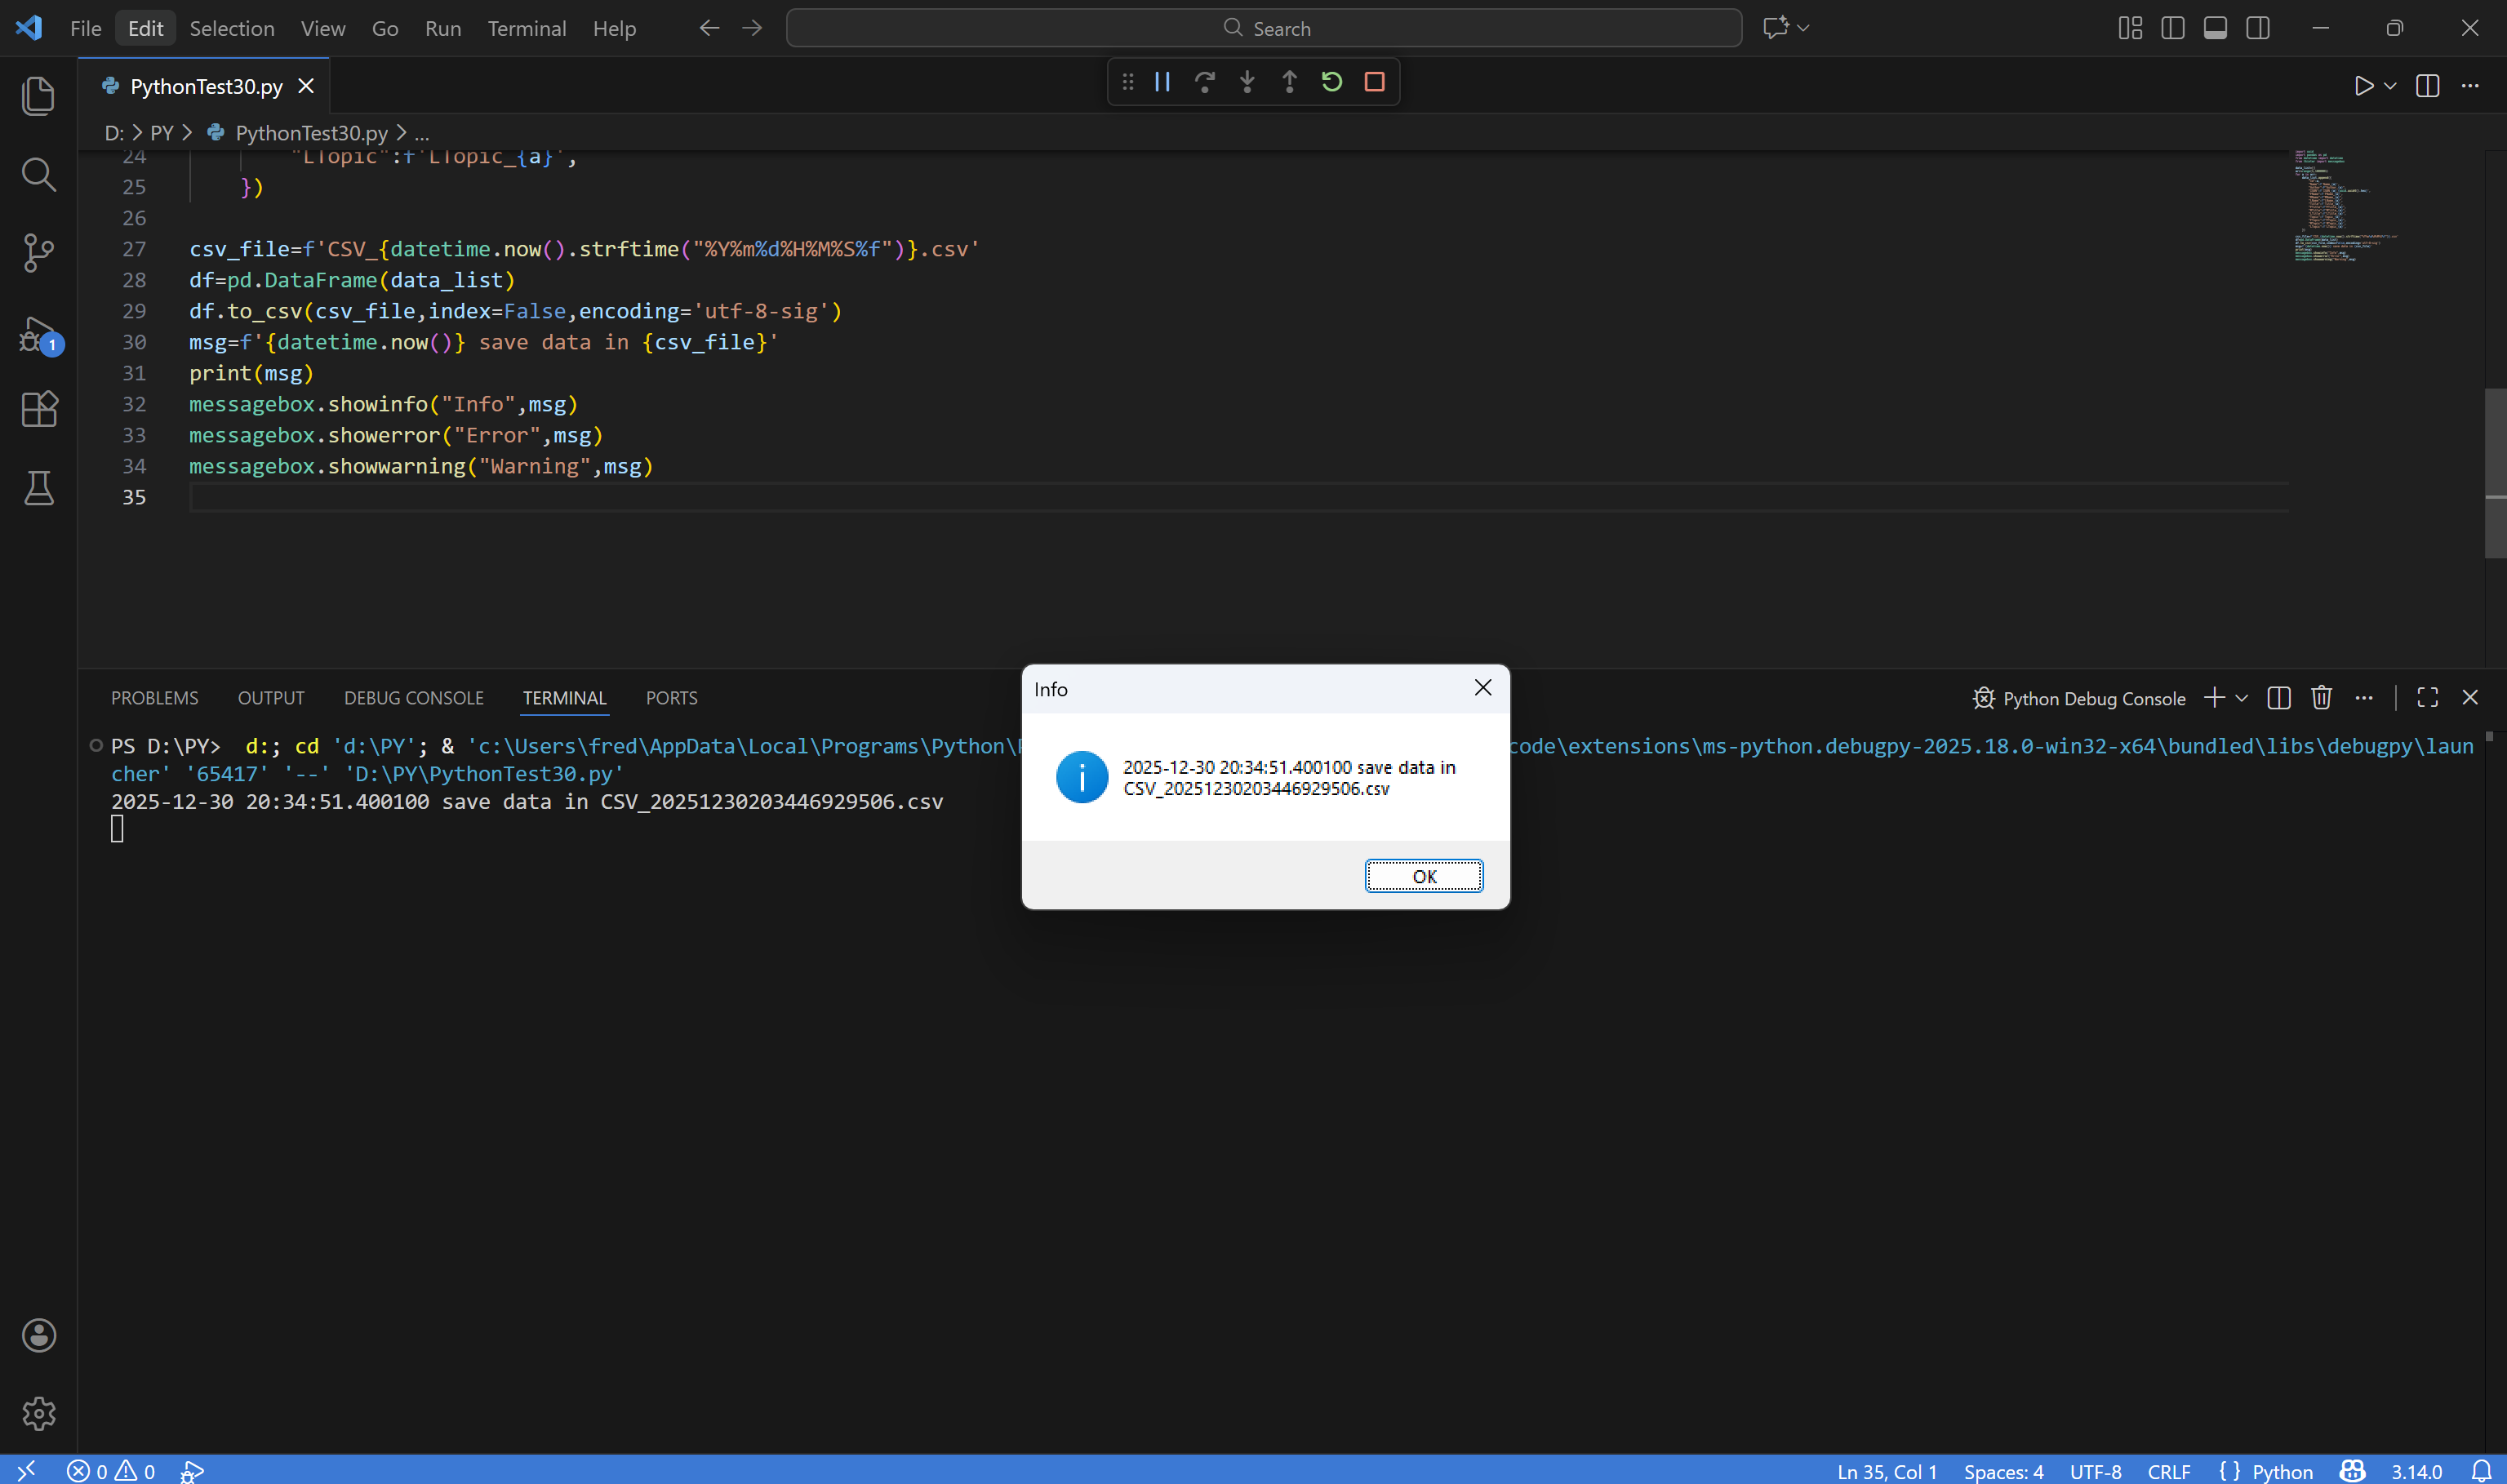Toggle the primary side bar

coord(2172,28)
